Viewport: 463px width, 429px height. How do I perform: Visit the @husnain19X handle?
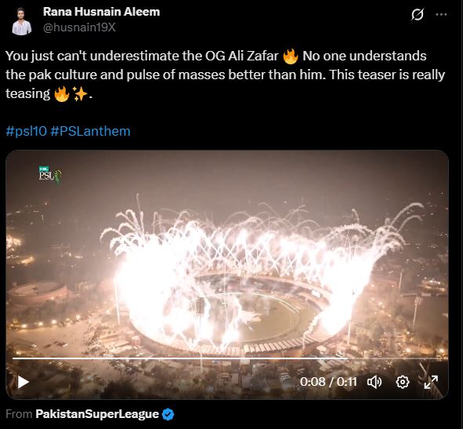[x=79, y=27]
